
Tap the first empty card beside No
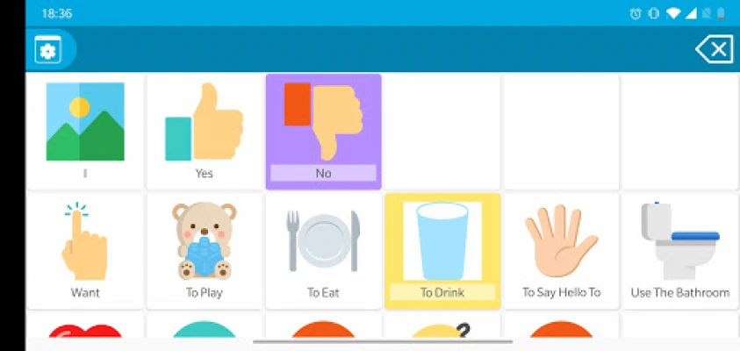point(442,132)
